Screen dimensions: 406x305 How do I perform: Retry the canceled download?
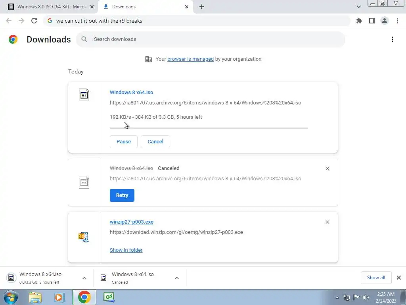tap(122, 195)
